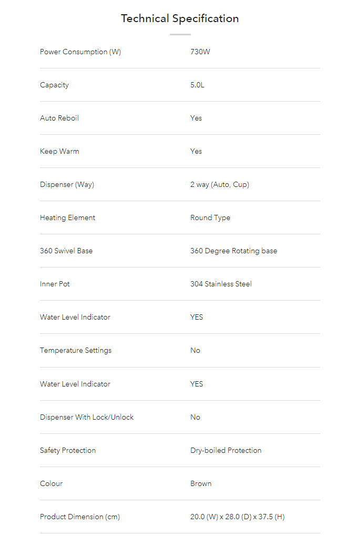Viewport: 348px width, 545px height.
Task: Click the 2 way (Auto, Cup) value
Action: pyautogui.click(x=220, y=185)
